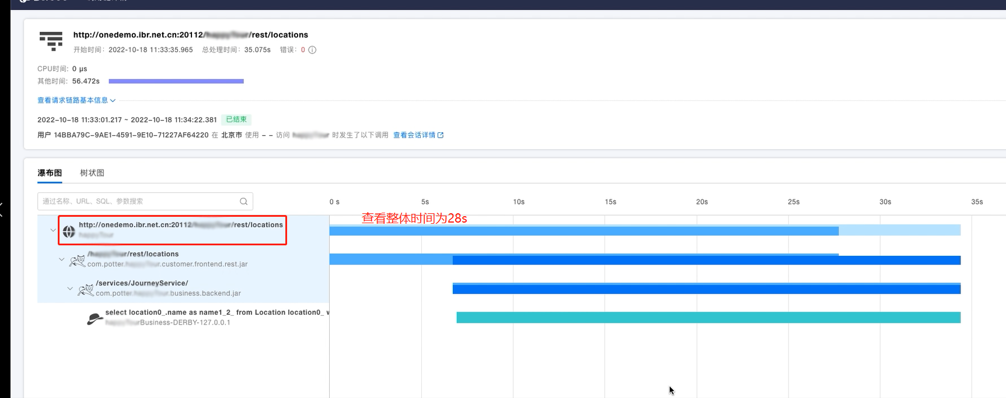The image size is (1006, 398).
Task: Click the magnifier icon in the search box
Action: pos(243,202)
